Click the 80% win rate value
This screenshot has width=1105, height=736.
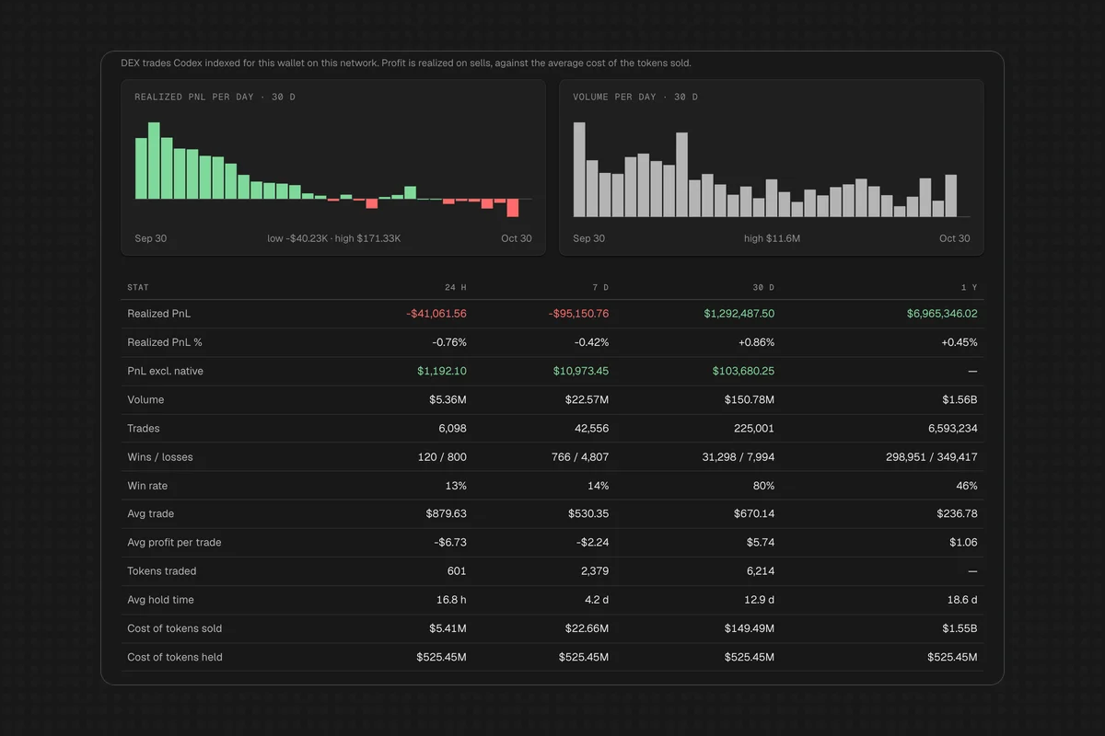click(x=763, y=485)
